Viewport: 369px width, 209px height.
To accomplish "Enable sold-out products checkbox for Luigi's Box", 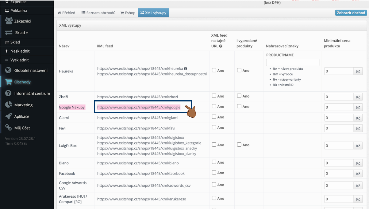I will click(x=239, y=145).
